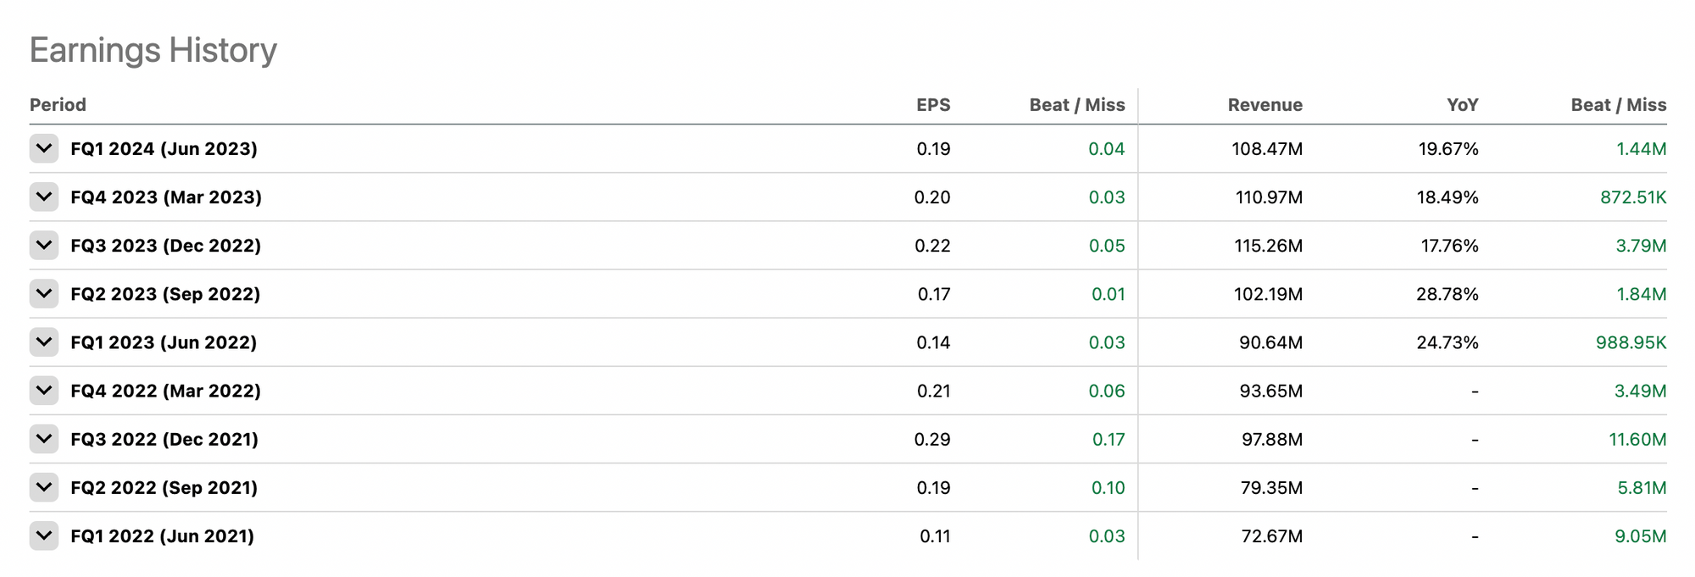This screenshot has width=1695, height=577.
Task: Expand the FQ3 2022 (Dec 2021) row
Action: pyautogui.click(x=44, y=438)
